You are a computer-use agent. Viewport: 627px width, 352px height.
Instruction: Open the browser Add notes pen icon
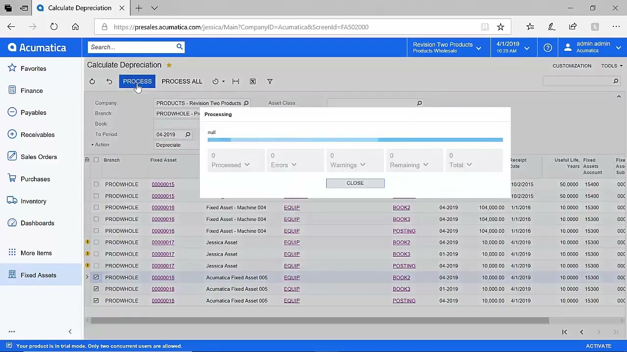551,27
